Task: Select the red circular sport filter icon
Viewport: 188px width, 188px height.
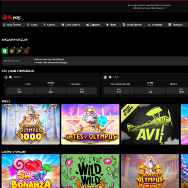Action: pyautogui.click(x=26, y=51)
